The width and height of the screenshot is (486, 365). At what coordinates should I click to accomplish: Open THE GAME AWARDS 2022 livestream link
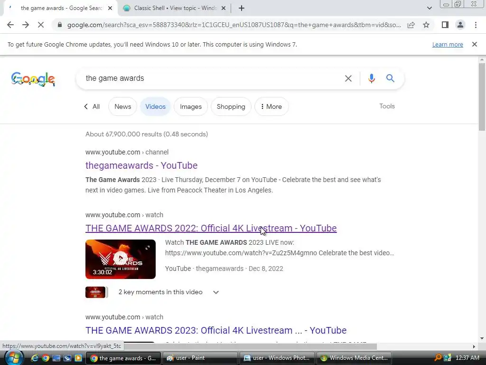(x=211, y=228)
